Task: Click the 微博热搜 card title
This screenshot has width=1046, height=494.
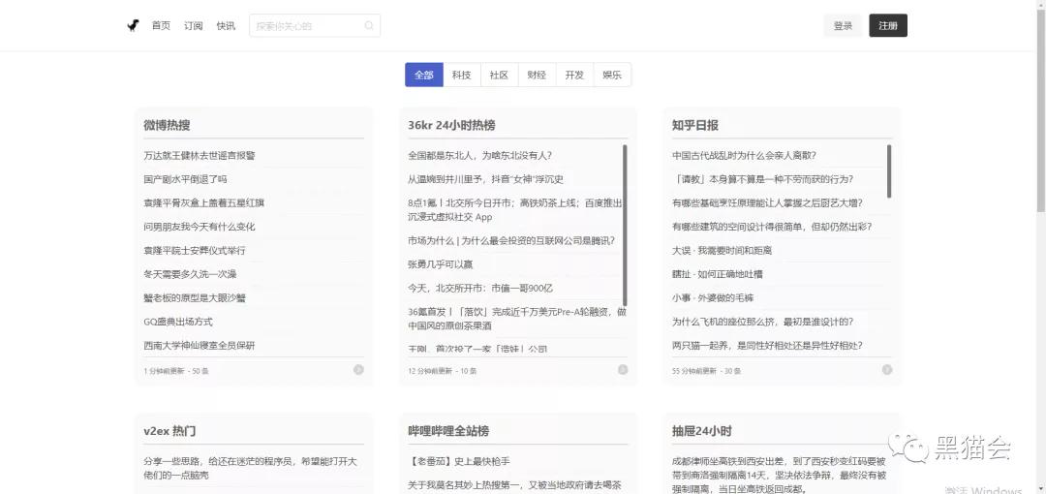Action: pos(167,126)
